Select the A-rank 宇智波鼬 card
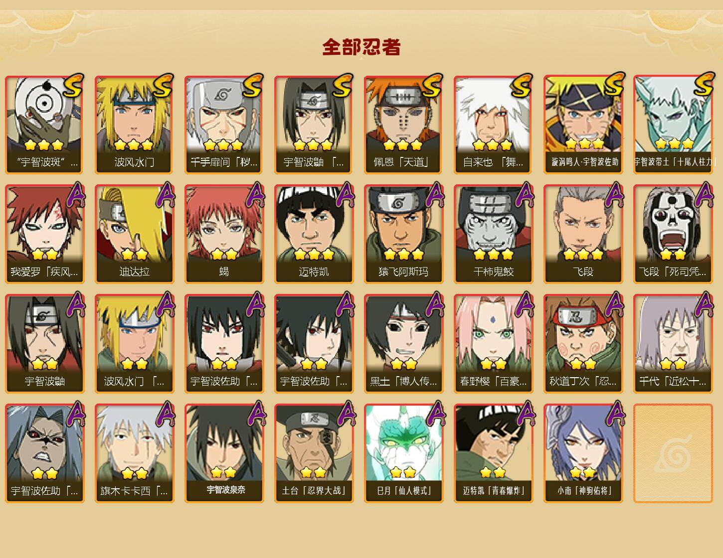 (44, 344)
